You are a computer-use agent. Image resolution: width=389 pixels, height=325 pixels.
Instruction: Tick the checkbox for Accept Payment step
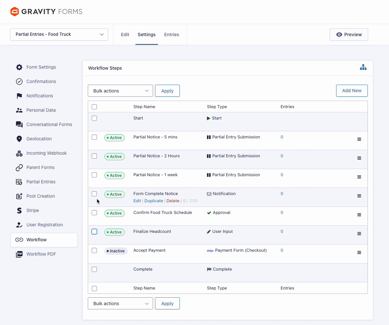pos(94,250)
